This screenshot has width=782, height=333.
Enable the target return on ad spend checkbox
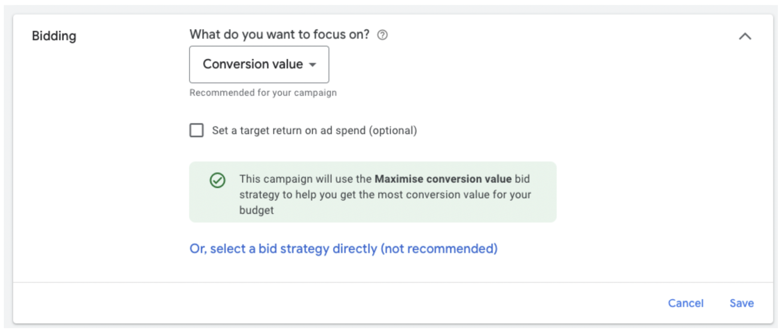click(196, 130)
